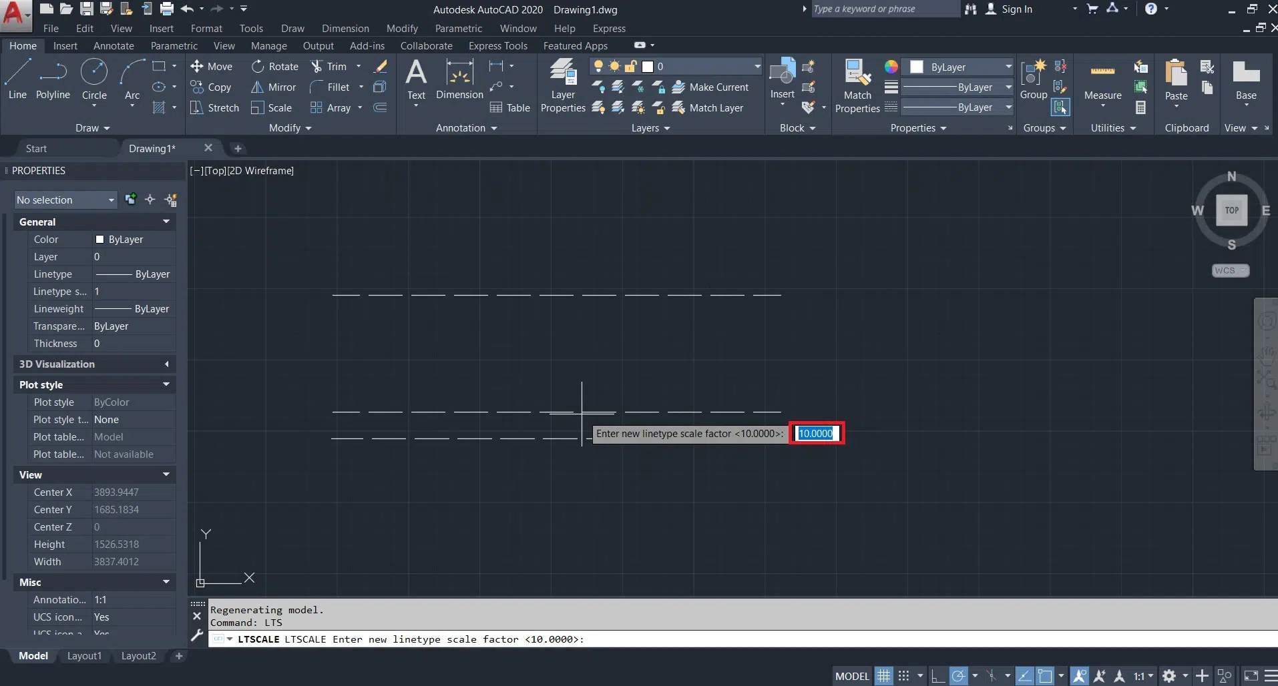Expand the 3D Visualization section

(x=166, y=364)
